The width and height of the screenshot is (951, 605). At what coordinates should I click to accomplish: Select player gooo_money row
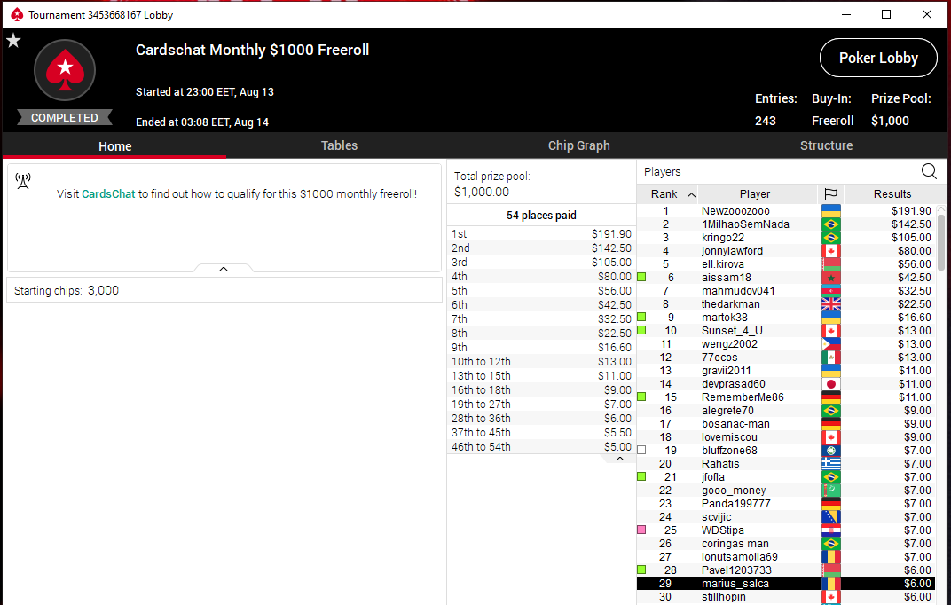[788, 491]
